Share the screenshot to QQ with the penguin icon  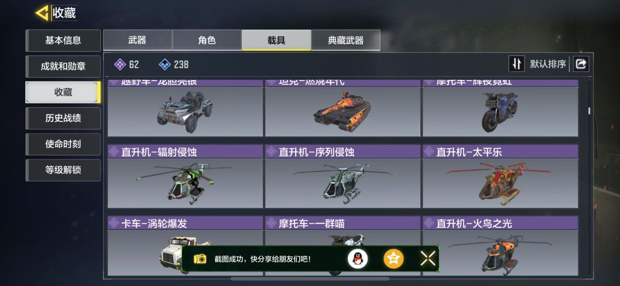point(357,259)
